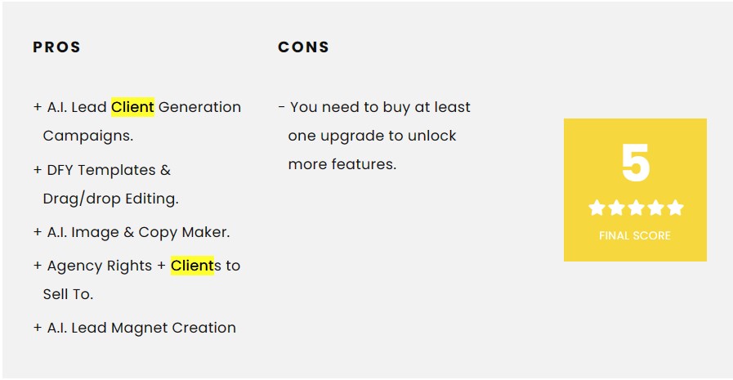Click the large number 5 score
Image resolution: width=733 pixels, height=380 pixels.
point(635,163)
